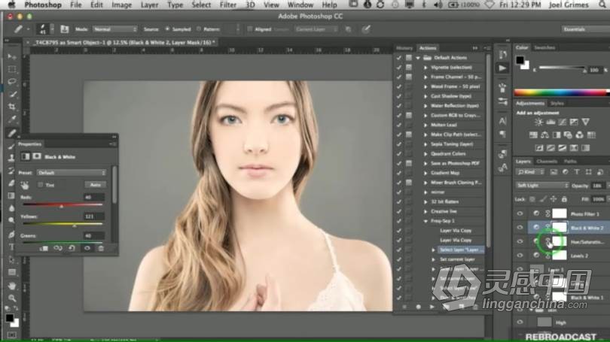
Task: Add a Brightness/Contrast adjustment
Action: [x=538, y=123]
